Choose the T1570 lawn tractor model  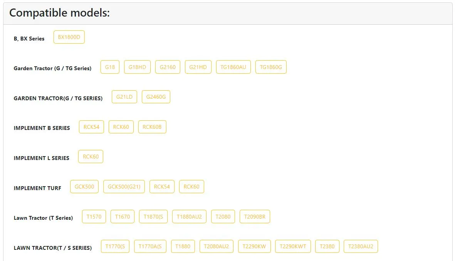tap(94, 217)
